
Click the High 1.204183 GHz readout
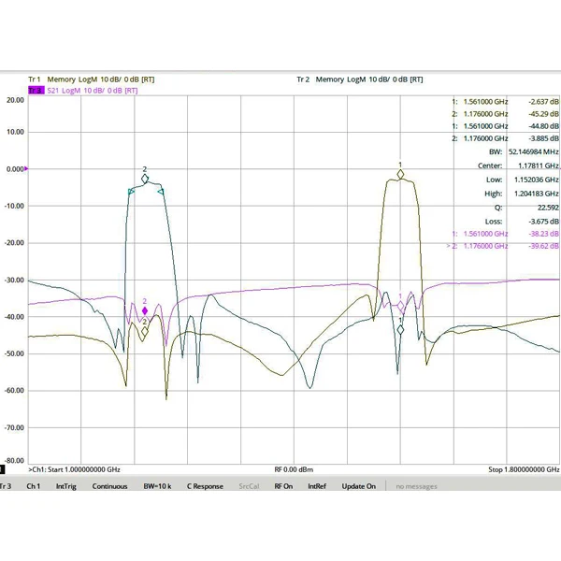(522, 194)
